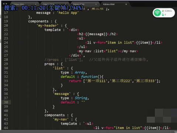Image resolution: width=177 pixels, height=133 pixels.
Task: Click the opening <ul> tag on line 23
Action: click(81, 38)
